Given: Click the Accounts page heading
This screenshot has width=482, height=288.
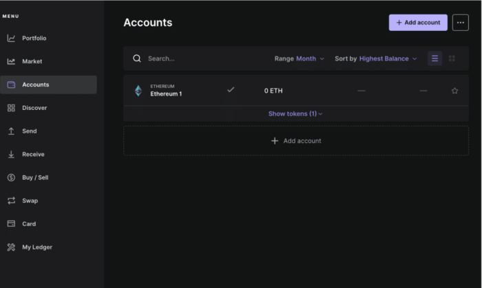Looking at the screenshot, I should 148,23.
